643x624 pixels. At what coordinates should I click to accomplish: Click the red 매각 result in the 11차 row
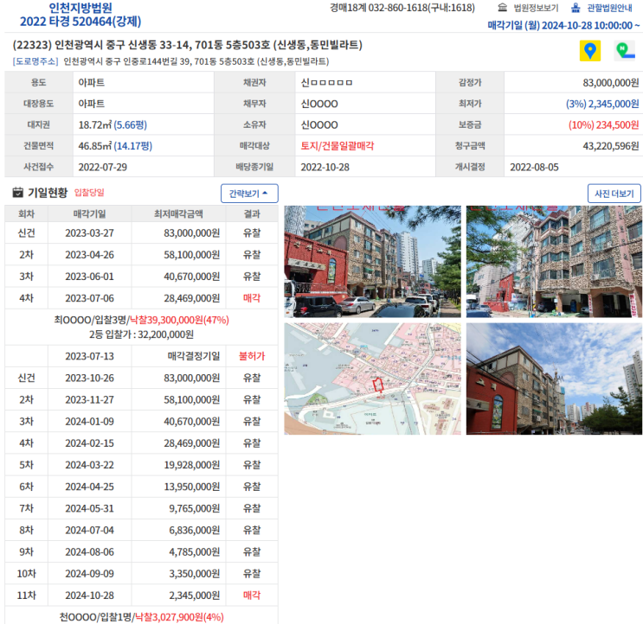(x=252, y=595)
